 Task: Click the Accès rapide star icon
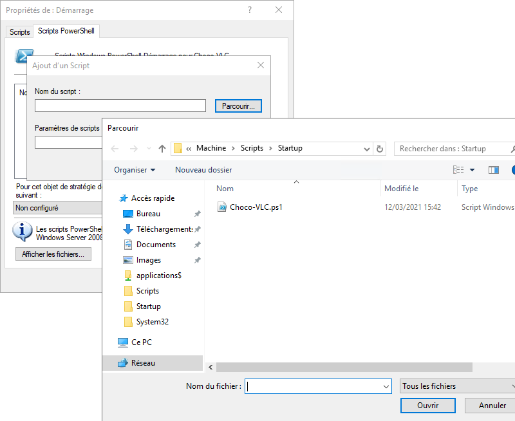tap(124, 198)
